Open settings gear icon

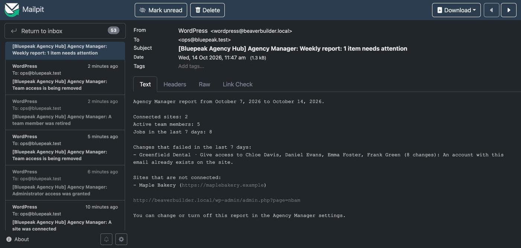121,239
